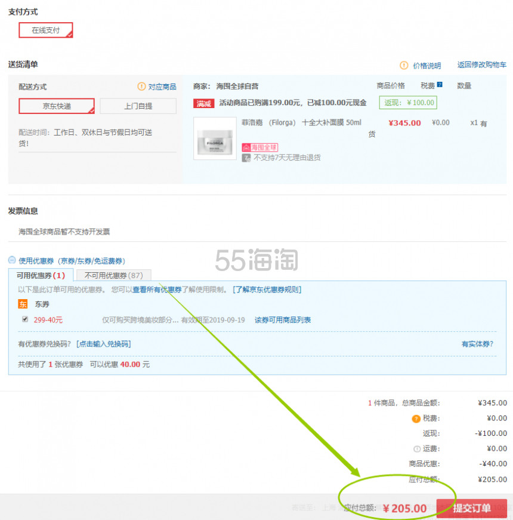Choose 京东快递 delivery method
This screenshot has width=513, height=520.
click(x=57, y=106)
